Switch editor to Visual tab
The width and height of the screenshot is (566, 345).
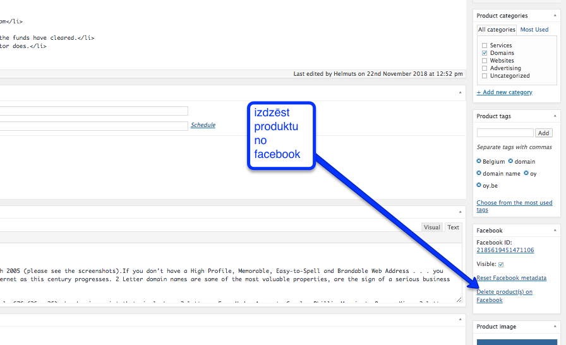431,227
